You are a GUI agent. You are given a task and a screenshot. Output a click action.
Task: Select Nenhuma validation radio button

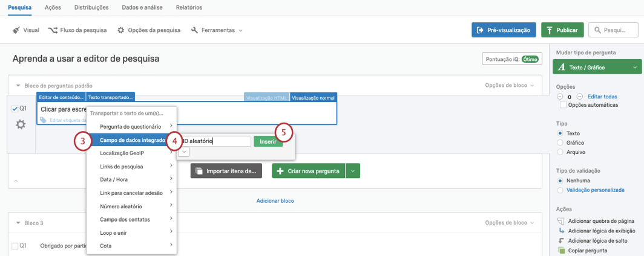tap(559, 181)
